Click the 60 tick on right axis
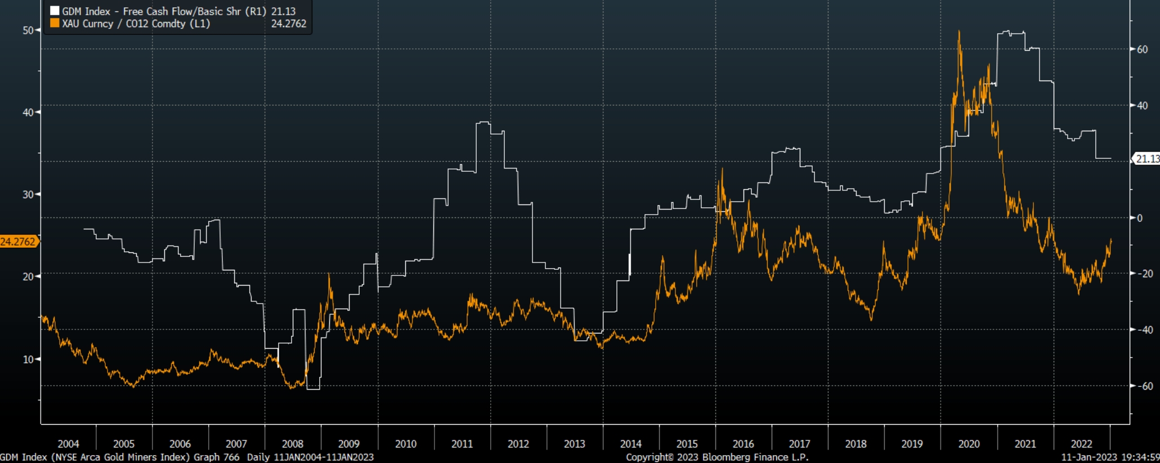Viewport: 1160px width, 463px height. click(1143, 50)
